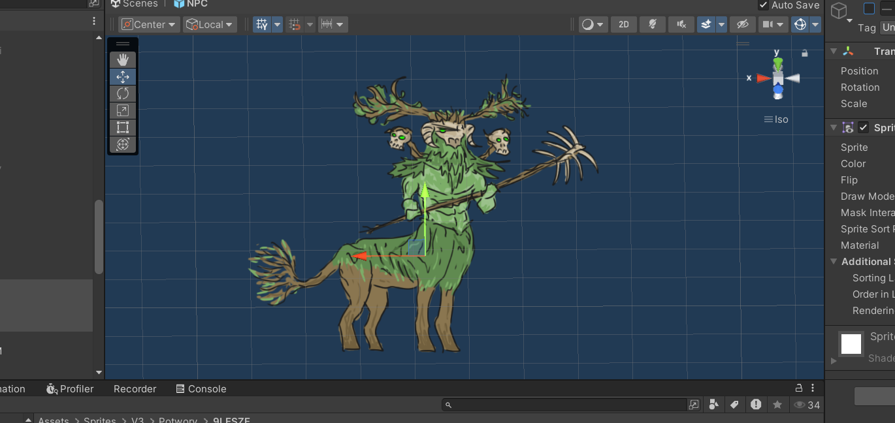
Task: Collapse the Additional Settings section
Action: 834,261
